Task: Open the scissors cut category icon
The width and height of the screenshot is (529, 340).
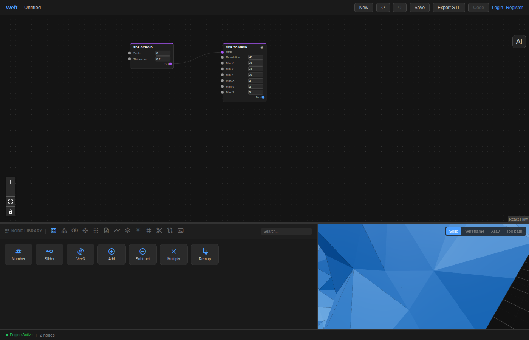Action: (159, 230)
